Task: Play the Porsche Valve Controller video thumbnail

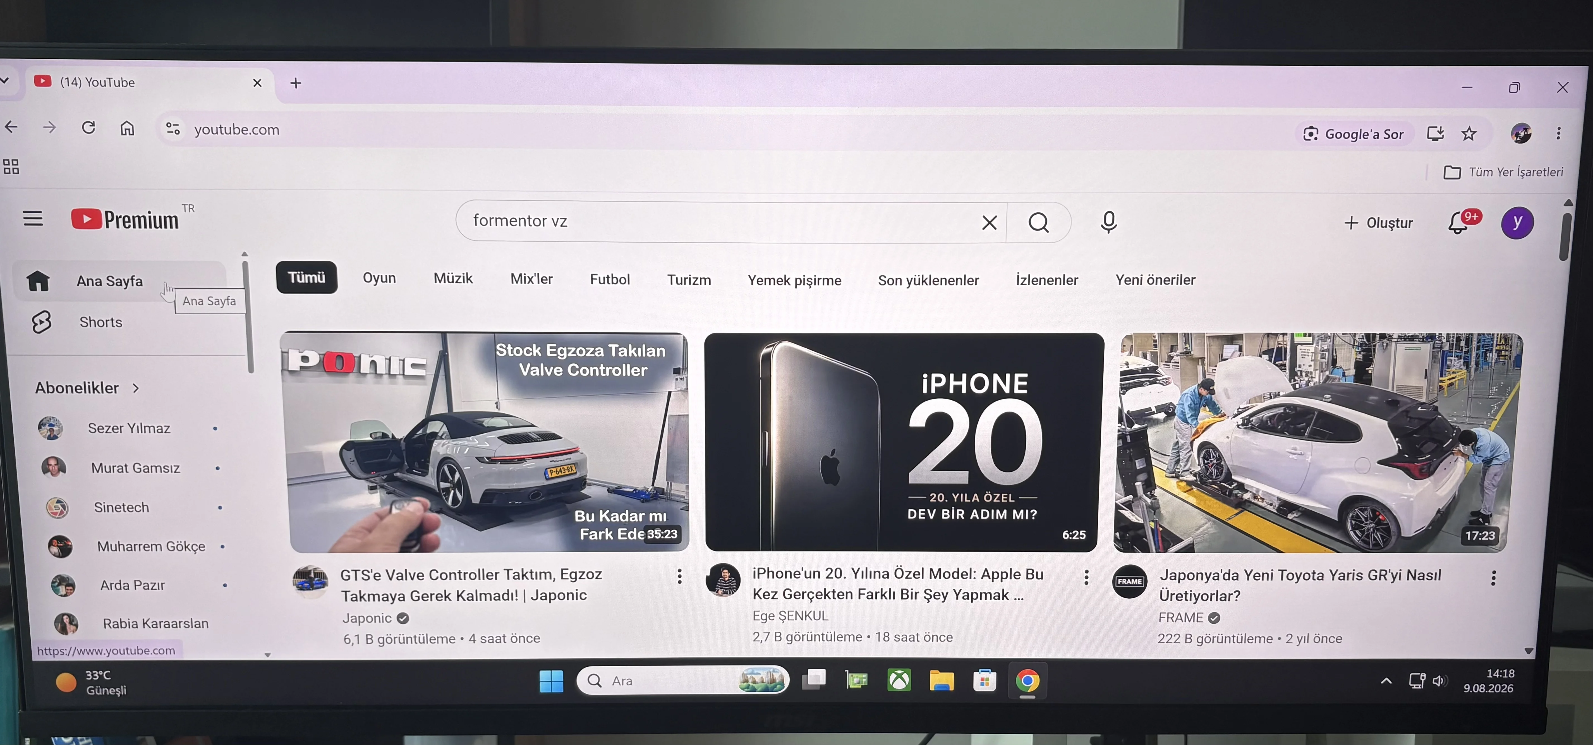Action: [485, 443]
